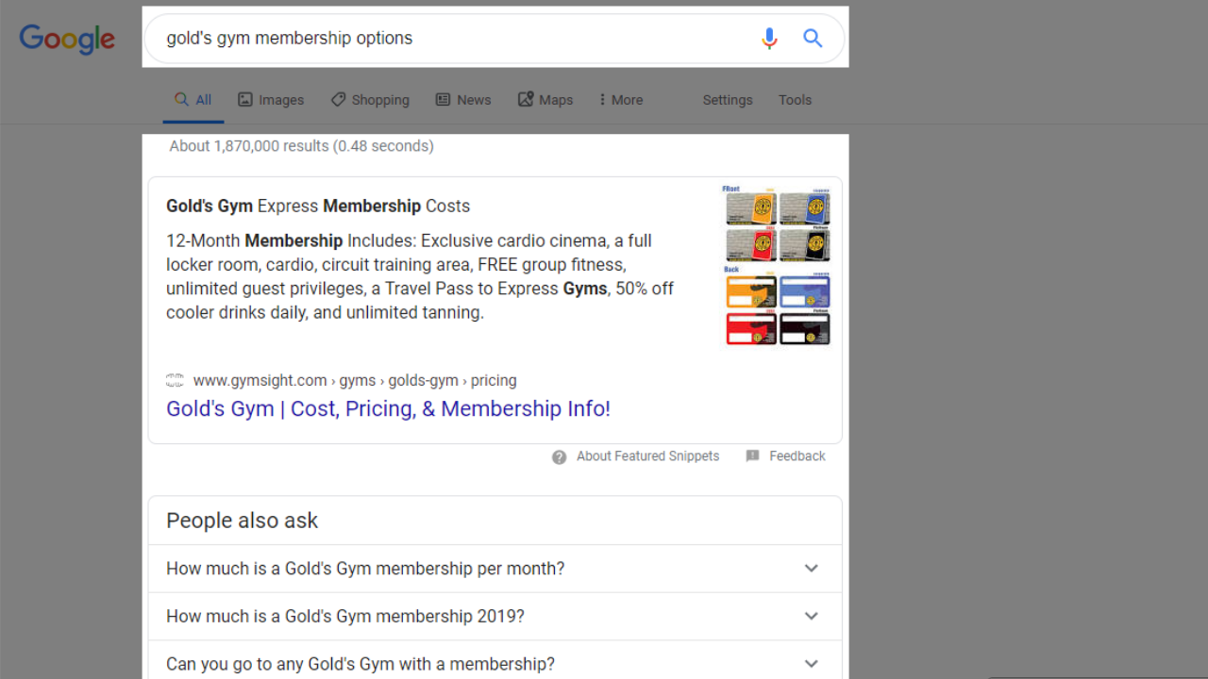
Task: Go to the News tab
Action: (x=463, y=100)
